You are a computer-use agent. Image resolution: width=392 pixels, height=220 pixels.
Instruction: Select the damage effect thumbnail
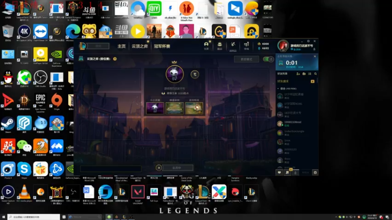pyautogui.click(x=194, y=108)
